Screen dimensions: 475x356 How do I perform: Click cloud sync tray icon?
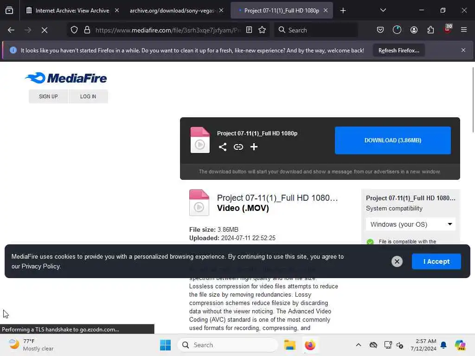373,345
